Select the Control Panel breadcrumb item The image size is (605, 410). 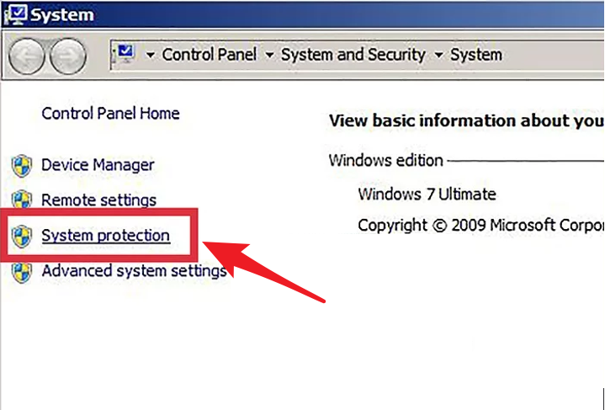(210, 55)
